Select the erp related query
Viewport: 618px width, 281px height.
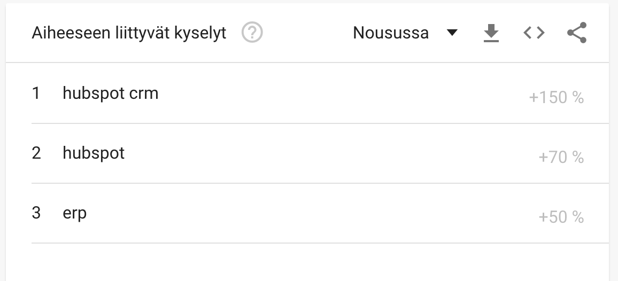pos(74,213)
